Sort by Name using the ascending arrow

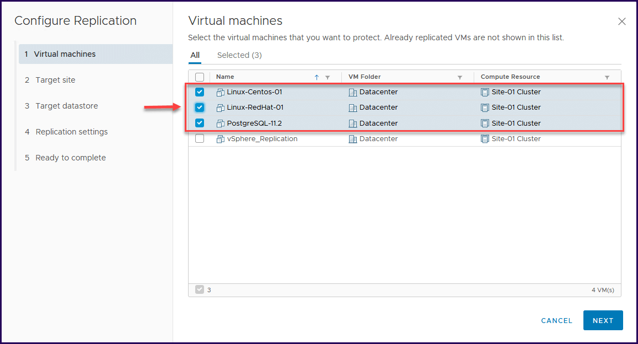point(317,77)
